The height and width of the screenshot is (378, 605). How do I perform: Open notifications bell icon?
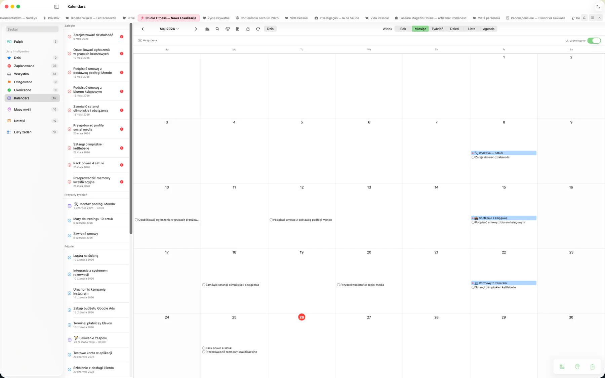coord(584,18)
